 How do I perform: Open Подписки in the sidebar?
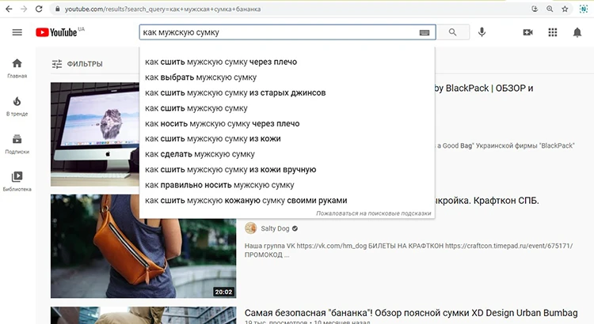pyautogui.click(x=17, y=143)
